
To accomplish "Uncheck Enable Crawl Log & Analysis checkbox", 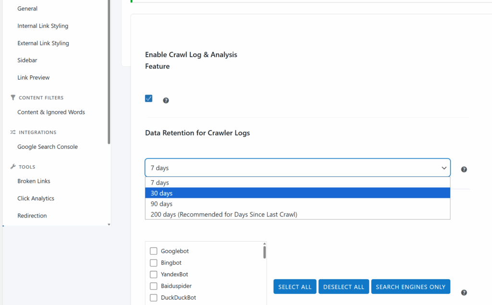I will pyautogui.click(x=149, y=98).
